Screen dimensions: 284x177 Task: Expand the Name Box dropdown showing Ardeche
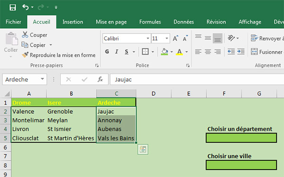point(43,79)
